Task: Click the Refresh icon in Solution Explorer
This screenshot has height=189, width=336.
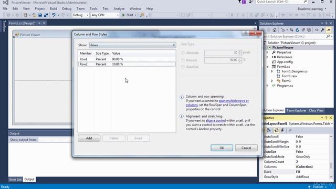Action: [x=297, y=30]
